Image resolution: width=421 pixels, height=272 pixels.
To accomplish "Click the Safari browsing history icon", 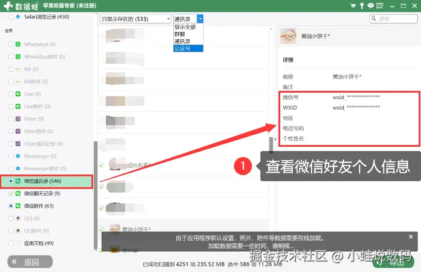I will [x=18, y=17].
